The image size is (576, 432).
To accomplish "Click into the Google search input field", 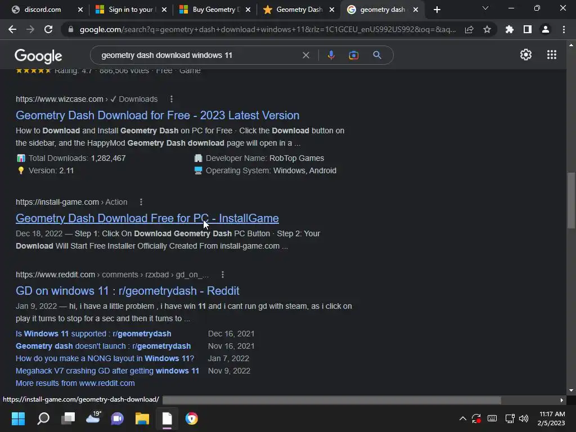I will (199, 55).
